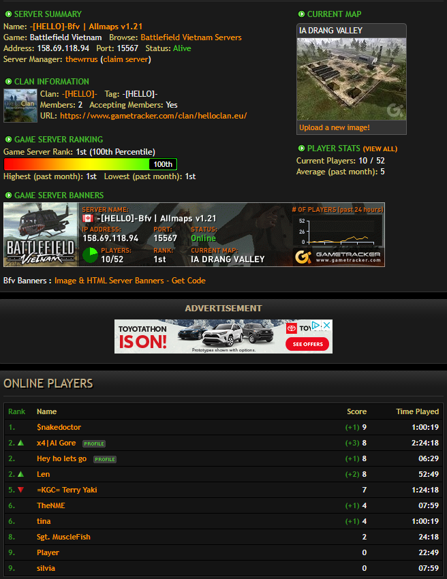
Task: Click the port value 15567 in summary
Action: pyautogui.click(x=127, y=48)
